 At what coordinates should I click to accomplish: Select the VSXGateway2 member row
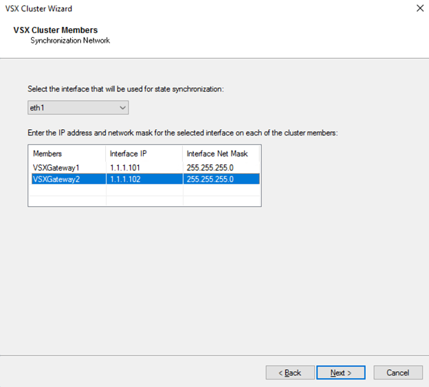point(145,179)
